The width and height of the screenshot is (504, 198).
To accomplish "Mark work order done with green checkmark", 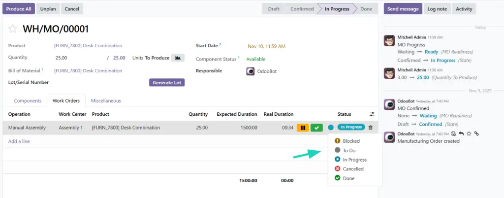I will pos(316,128).
